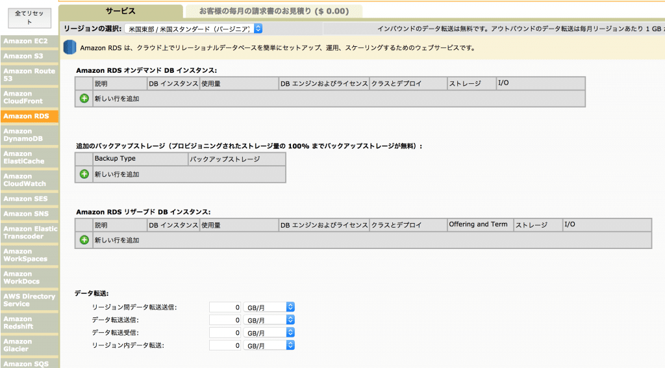Open the region selection dropdown
This screenshot has height=368, width=665.
194,29
